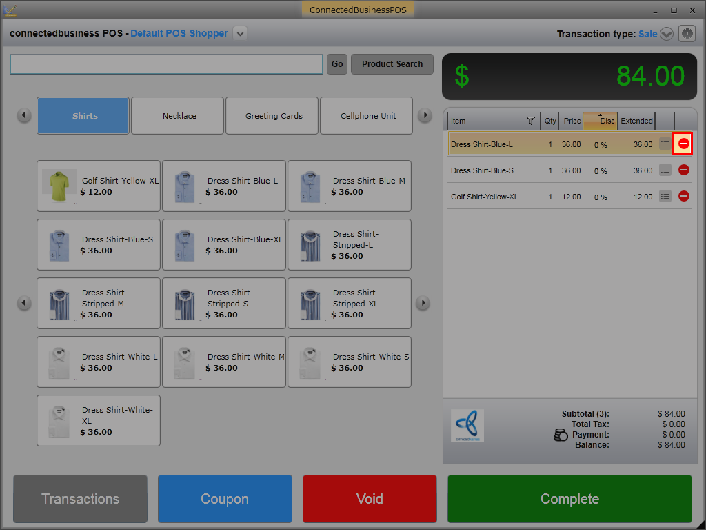
Task: Click the 12.00 price of Golf Shirt-Yellow-XL
Action: coord(571,197)
